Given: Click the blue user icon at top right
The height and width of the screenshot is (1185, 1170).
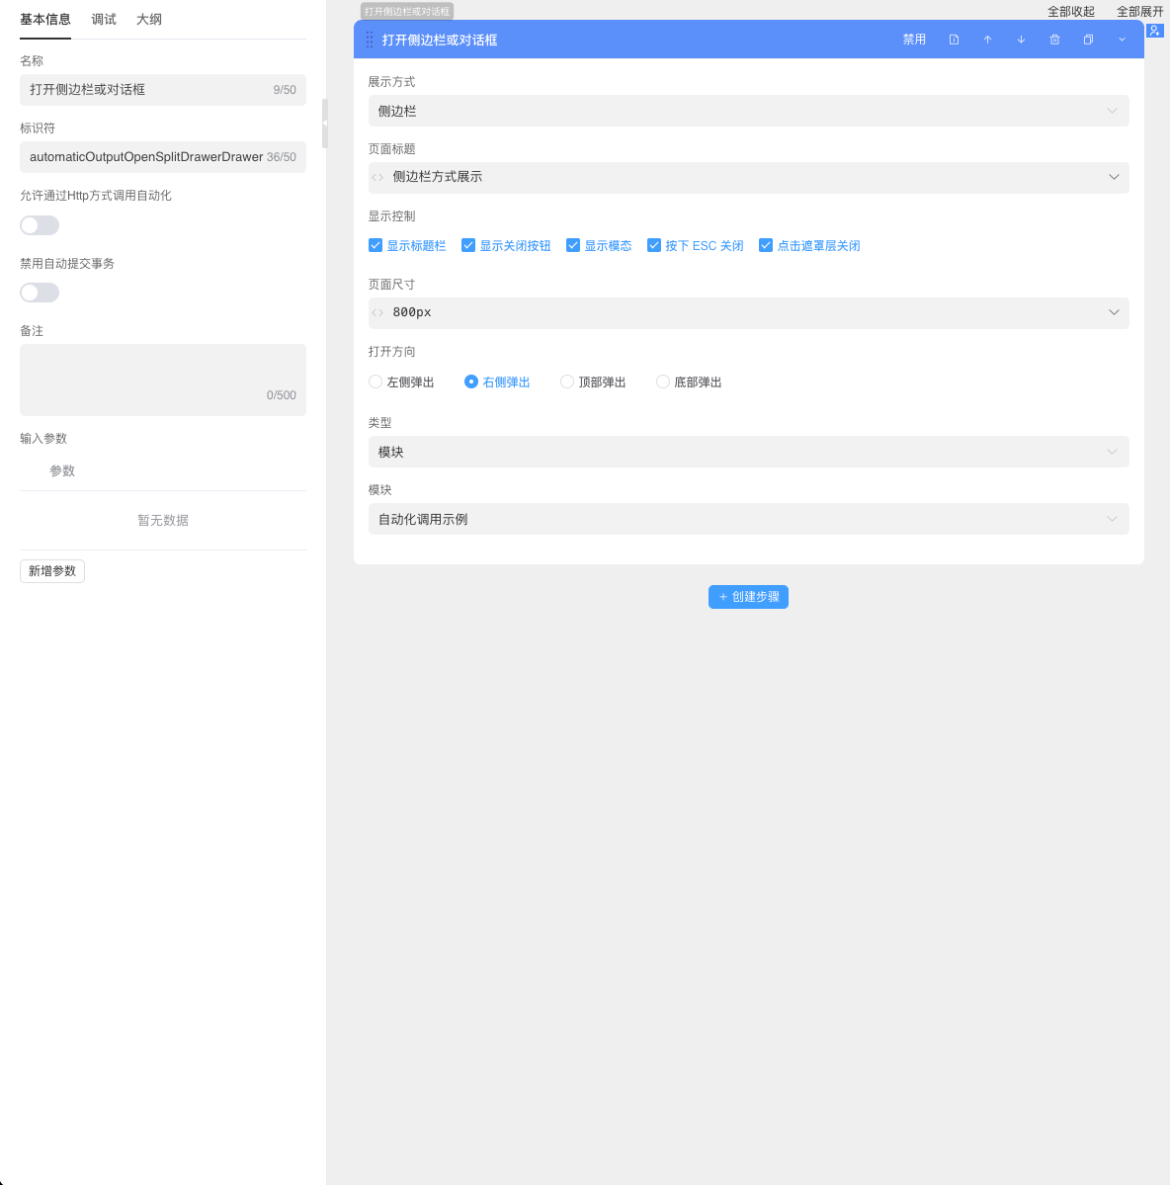Looking at the screenshot, I should pyautogui.click(x=1154, y=31).
